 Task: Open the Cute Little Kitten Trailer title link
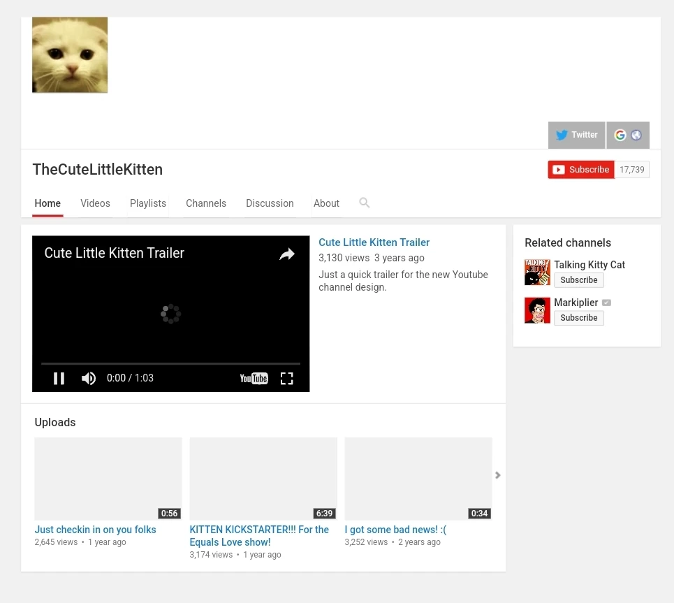click(x=374, y=242)
